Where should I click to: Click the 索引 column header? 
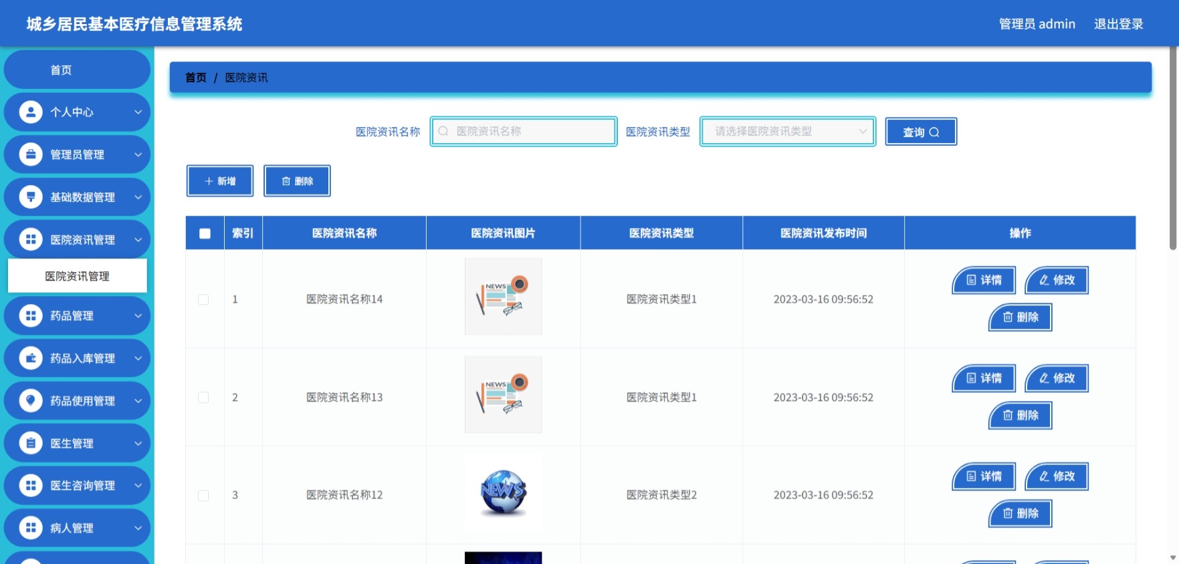(243, 233)
